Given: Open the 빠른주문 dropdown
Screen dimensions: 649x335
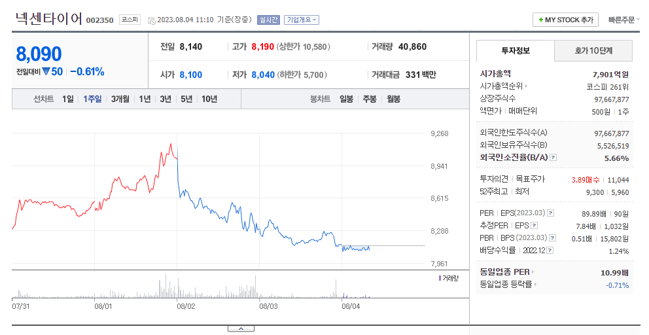Looking at the screenshot, I should [x=623, y=20].
